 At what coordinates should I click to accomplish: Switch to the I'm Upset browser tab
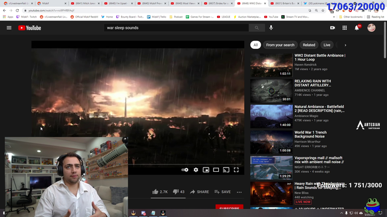click(x=118, y=4)
